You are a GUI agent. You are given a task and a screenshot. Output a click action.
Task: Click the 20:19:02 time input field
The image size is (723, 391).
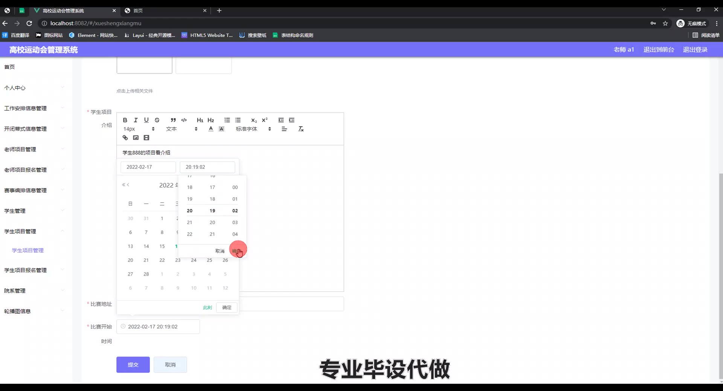[x=207, y=167]
